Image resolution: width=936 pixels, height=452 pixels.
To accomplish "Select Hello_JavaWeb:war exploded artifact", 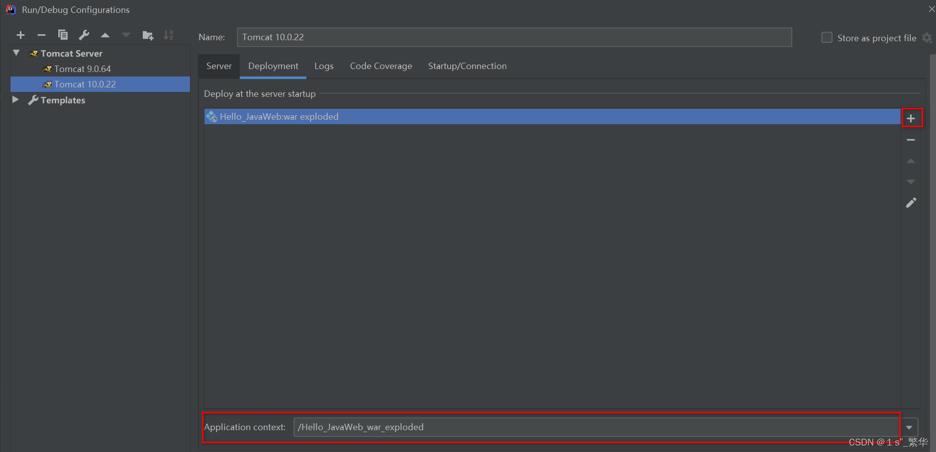I will 552,117.
